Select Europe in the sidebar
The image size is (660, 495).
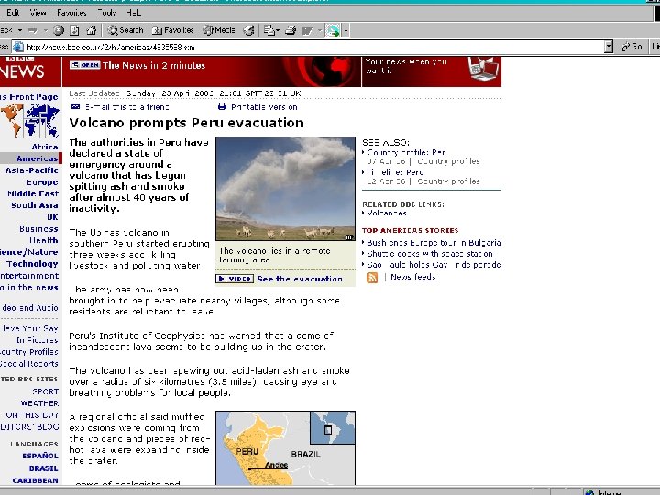point(42,182)
